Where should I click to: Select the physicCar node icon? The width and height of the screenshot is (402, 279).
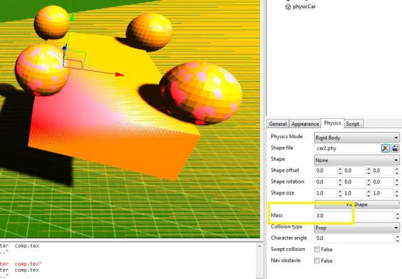click(288, 7)
